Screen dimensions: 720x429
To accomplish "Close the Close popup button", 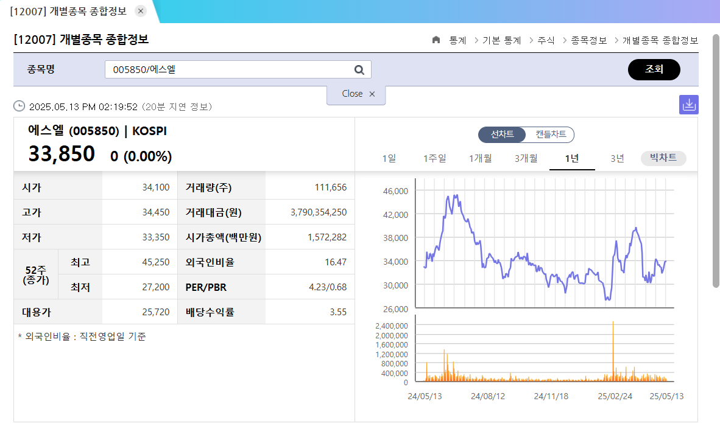I will (352, 94).
